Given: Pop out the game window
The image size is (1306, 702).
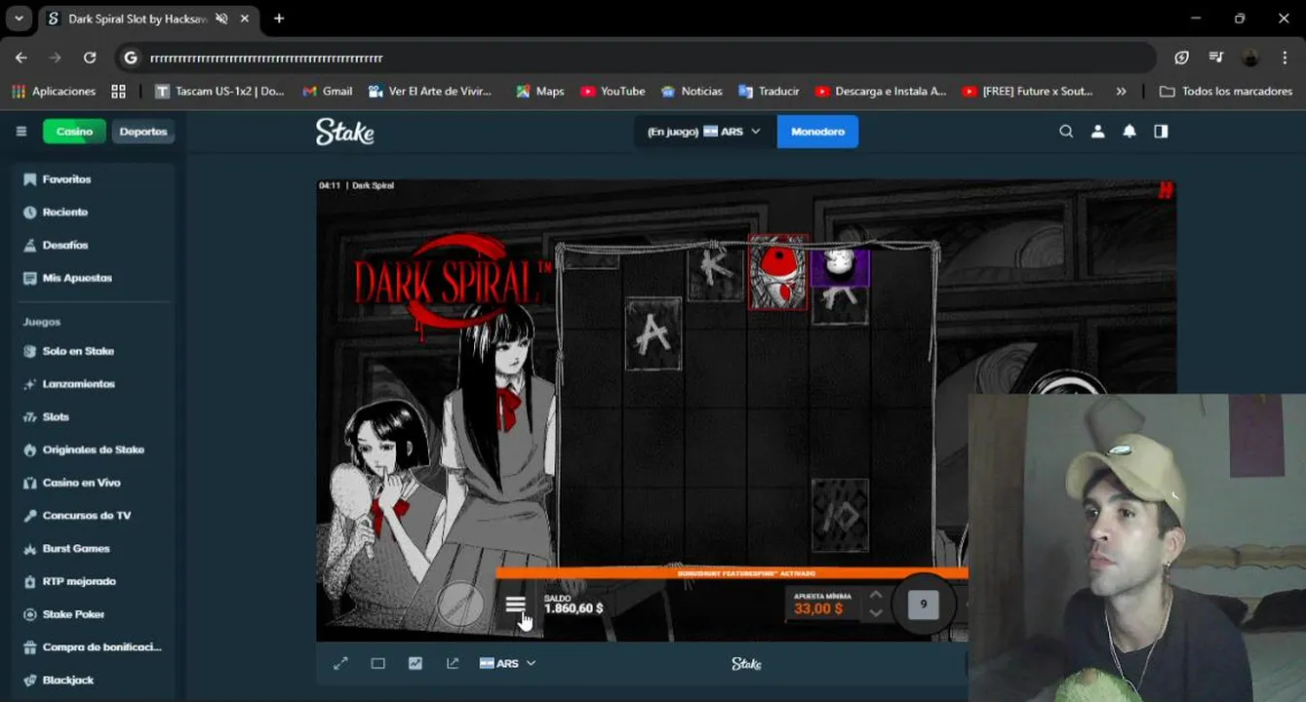Looking at the screenshot, I should click(453, 663).
